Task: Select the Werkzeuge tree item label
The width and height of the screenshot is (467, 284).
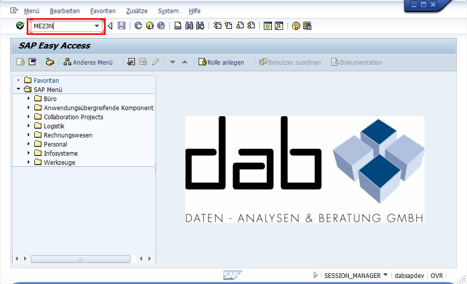Action: point(60,163)
